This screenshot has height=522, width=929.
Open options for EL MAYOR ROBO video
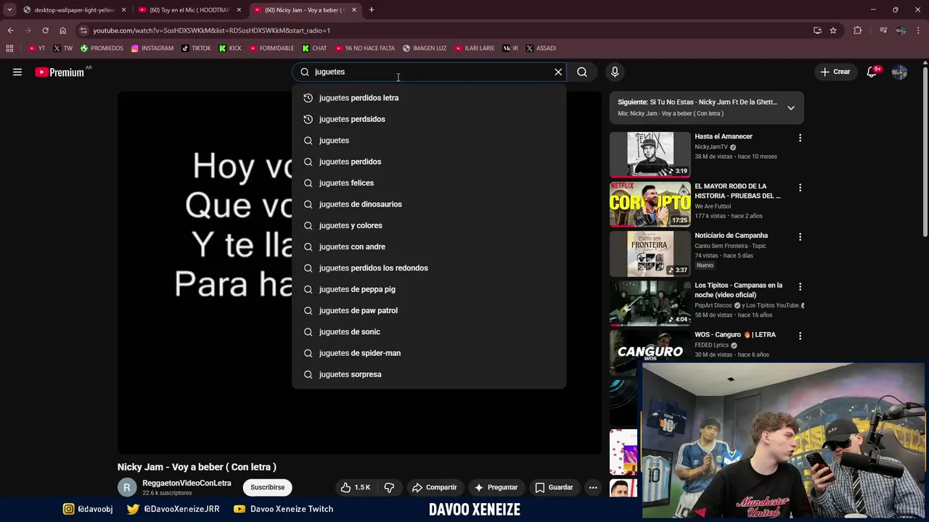click(x=800, y=187)
